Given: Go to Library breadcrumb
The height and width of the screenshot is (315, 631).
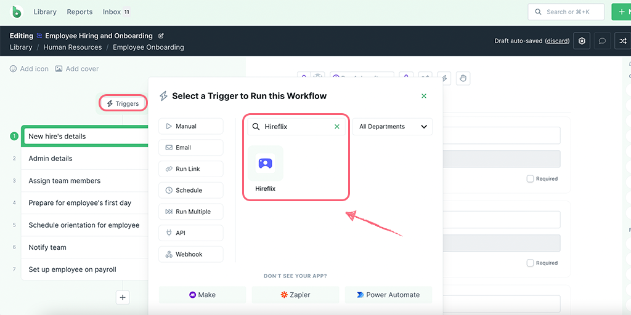Looking at the screenshot, I should click(21, 47).
